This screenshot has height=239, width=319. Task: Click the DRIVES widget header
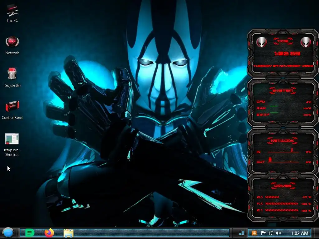pyautogui.click(x=282, y=186)
